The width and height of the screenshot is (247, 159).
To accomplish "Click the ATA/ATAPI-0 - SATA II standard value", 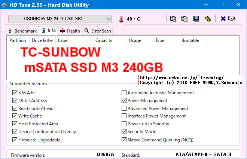I will pyautogui.click(x=204, y=155).
